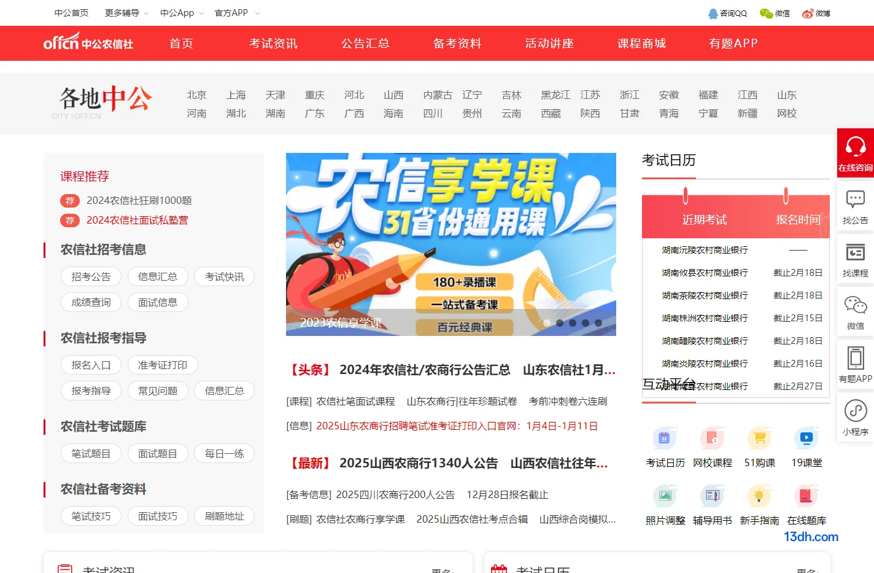Click the 微信 icon in right sidebar
Image resolution: width=874 pixels, height=573 pixels.
point(856,312)
